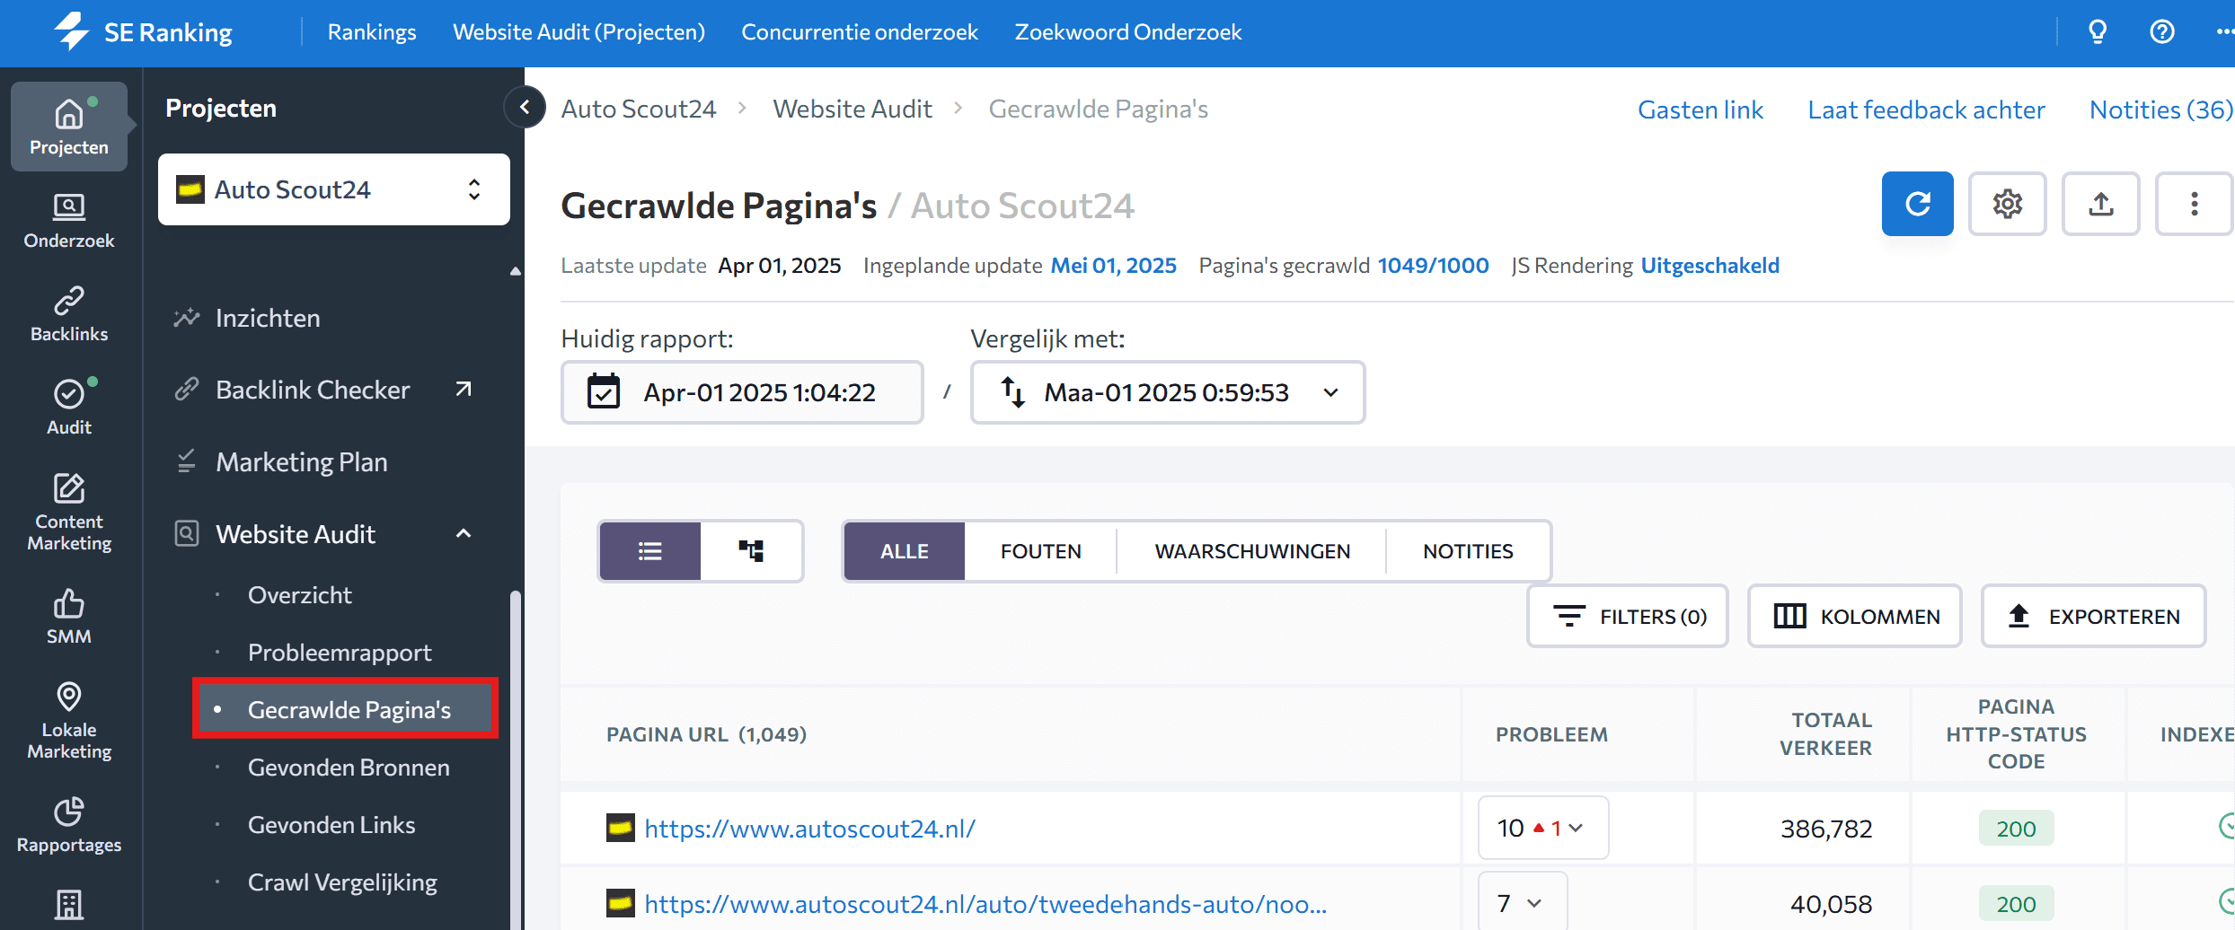The height and width of the screenshot is (930, 2235).
Task: Click the 1049/1000 pages crawled link
Action: pyautogui.click(x=1433, y=266)
